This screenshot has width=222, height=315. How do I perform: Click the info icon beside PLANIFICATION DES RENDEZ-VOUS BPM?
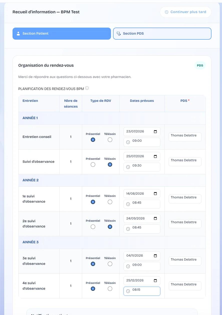[87, 88]
